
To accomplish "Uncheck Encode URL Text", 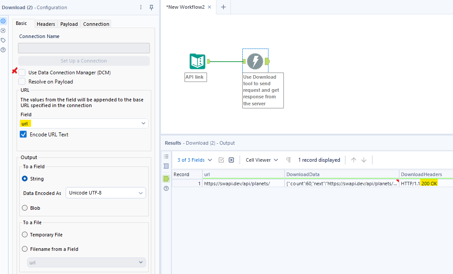I will pos(23,135).
